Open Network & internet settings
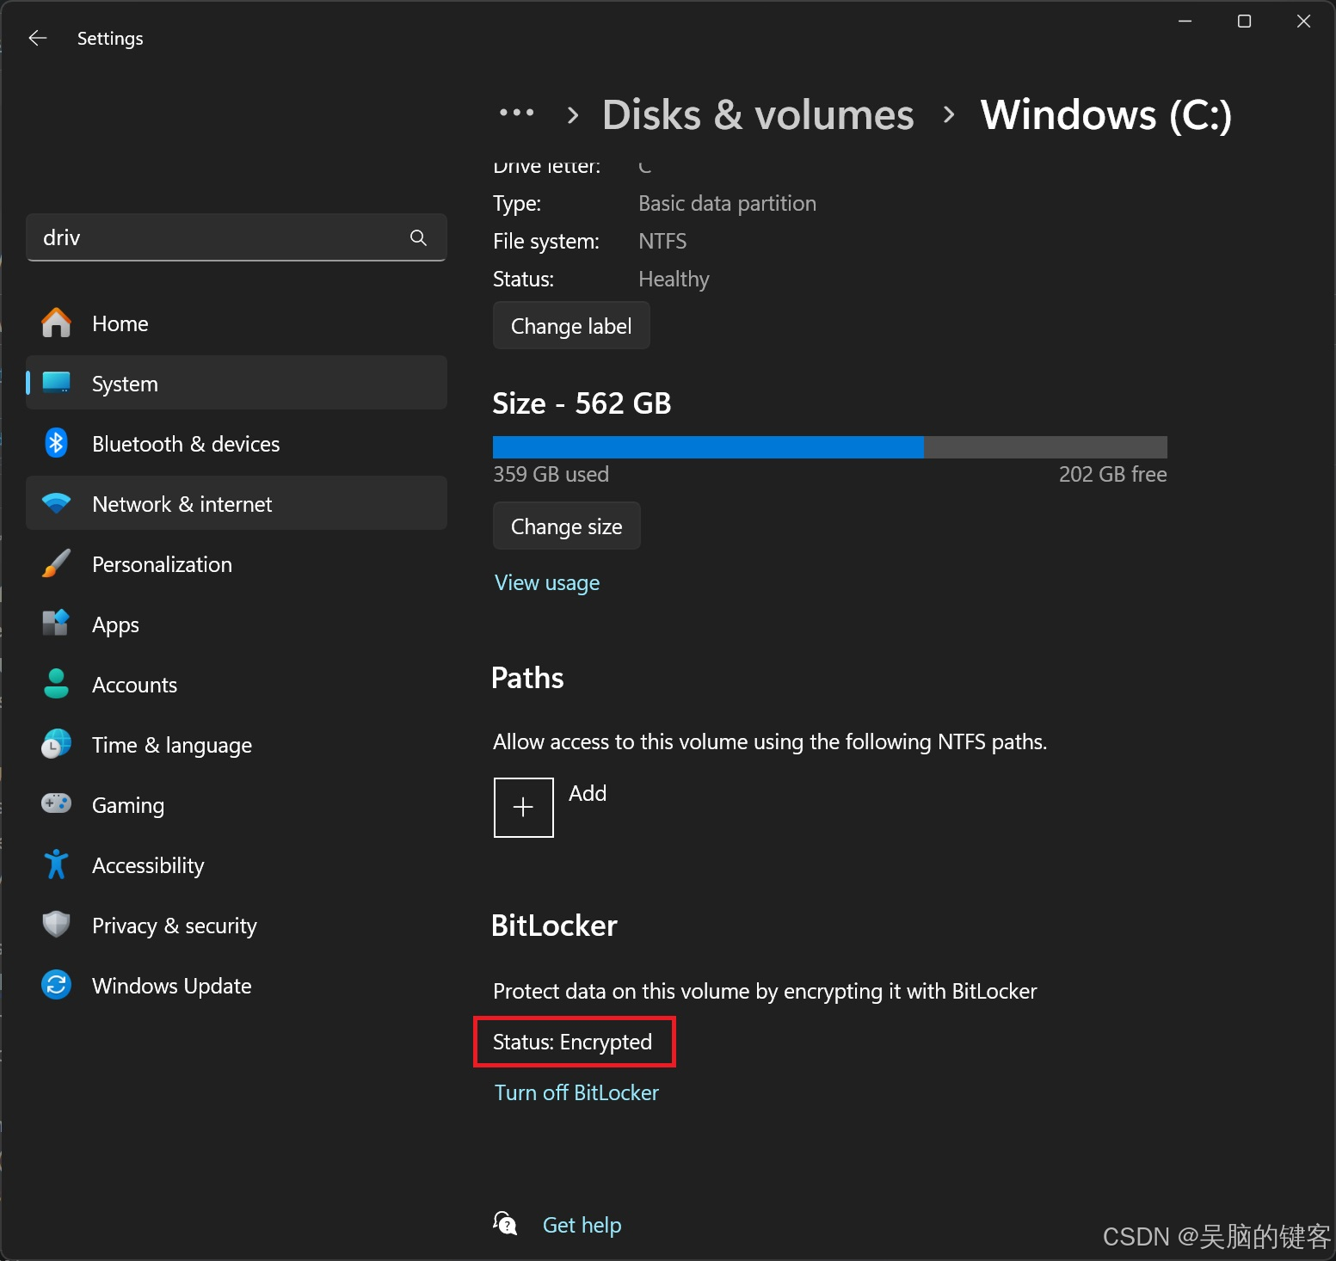This screenshot has height=1261, width=1336. coord(237,503)
